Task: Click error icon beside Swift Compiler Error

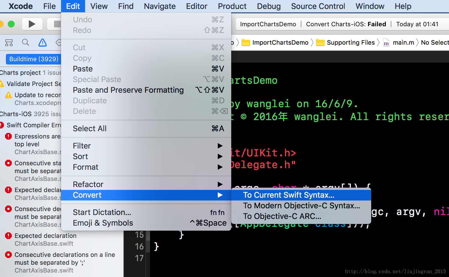Action: (x=1, y=125)
